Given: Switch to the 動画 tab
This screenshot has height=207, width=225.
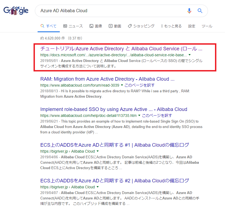Looking at the screenshot, I should 115,26.
